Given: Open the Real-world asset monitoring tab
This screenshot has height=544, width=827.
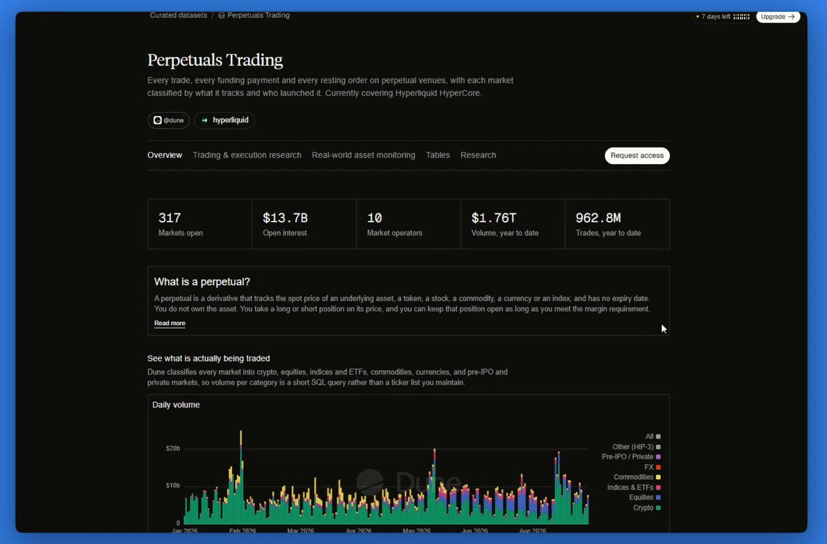Looking at the screenshot, I should click(363, 155).
